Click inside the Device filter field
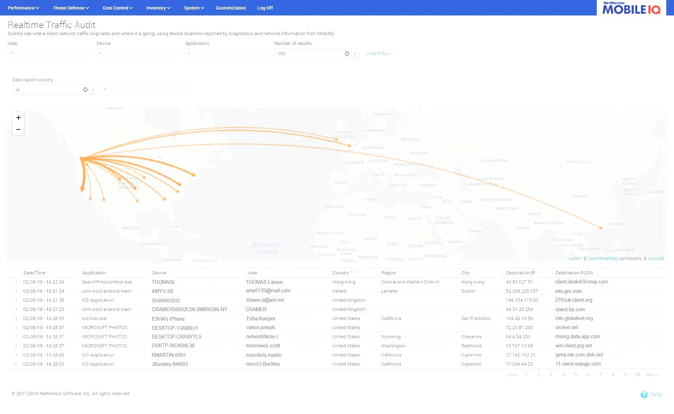Screen dimensions: 674x414 point(139,53)
